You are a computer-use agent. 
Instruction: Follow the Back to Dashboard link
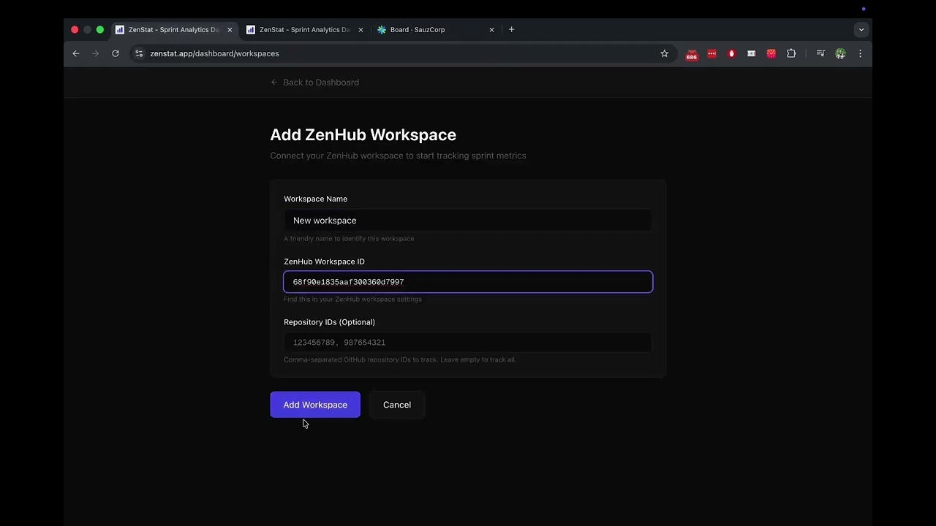click(x=314, y=82)
